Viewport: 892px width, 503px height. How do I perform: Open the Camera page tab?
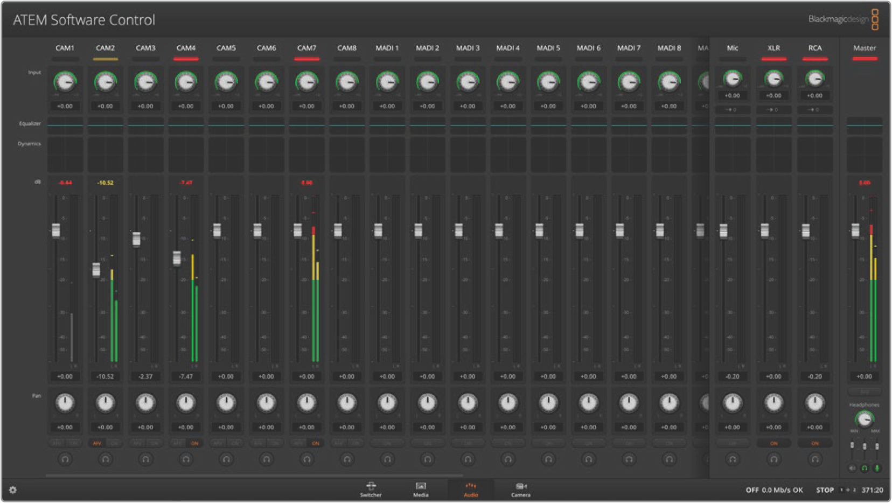tap(520, 490)
